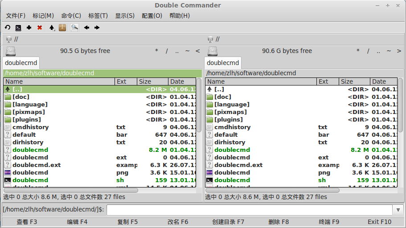Open the 文件(F) menu
Viewport: 406px width, 228px height.
click(16, 16)
